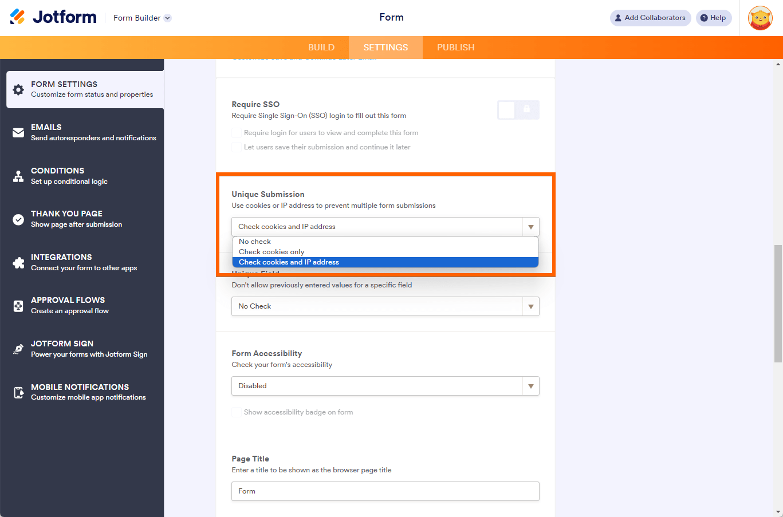Select 'Check cookies only' option
The width and height of the screenshot is (783, 517).
pos(272,252)
